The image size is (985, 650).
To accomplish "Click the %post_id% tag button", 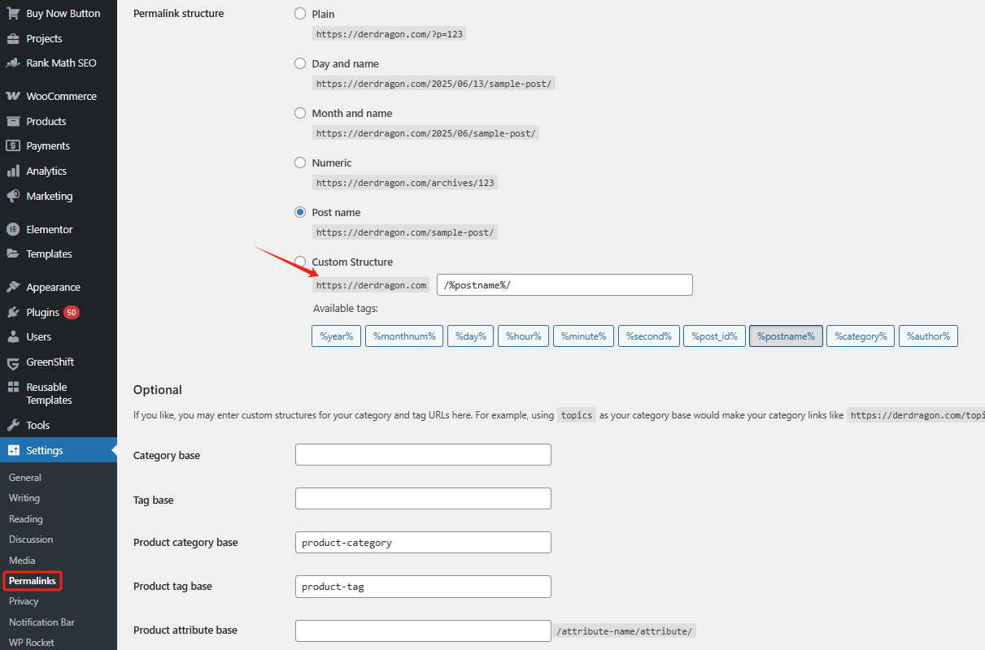I will (x=714, y=336).
